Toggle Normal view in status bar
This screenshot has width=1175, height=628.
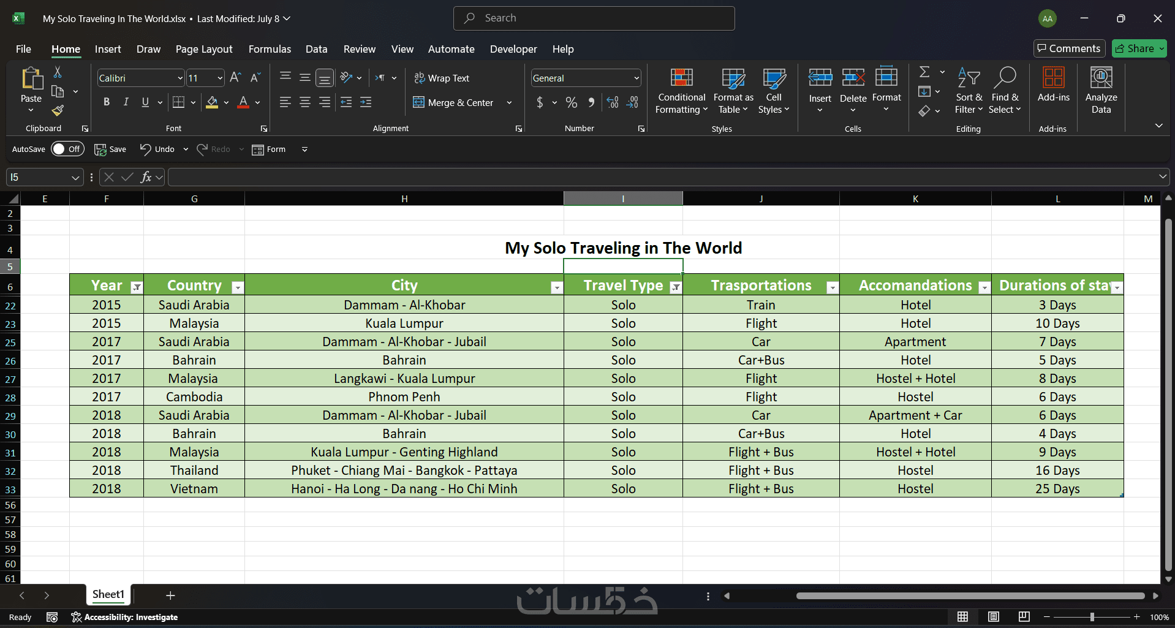(963, 617)
